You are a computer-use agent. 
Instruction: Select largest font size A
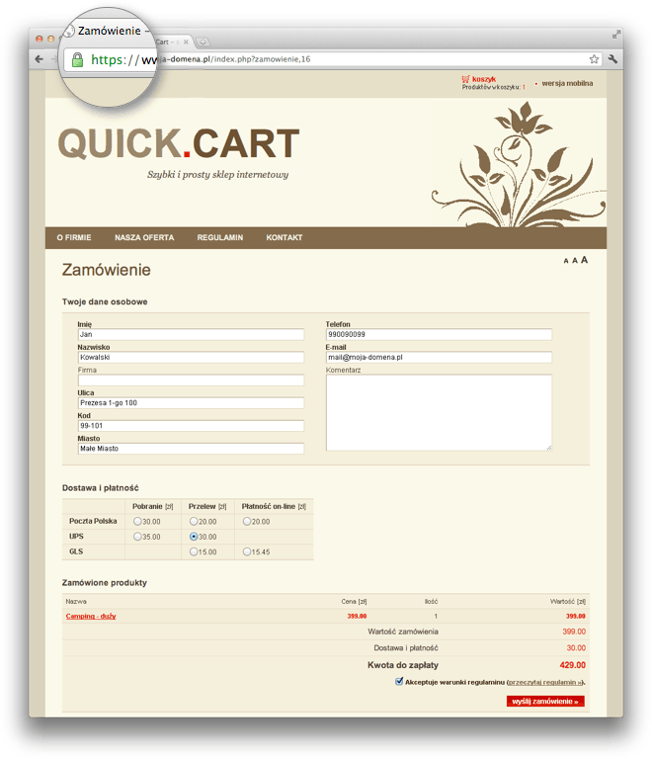point(584,260)
